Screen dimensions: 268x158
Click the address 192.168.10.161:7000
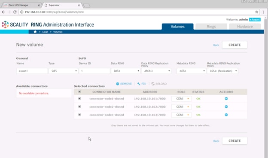pyautogui.click(x=150, y=99)
